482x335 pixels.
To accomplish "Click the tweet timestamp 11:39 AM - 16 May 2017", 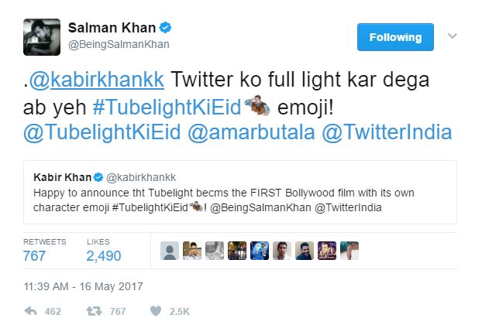I will click(83, 287).
